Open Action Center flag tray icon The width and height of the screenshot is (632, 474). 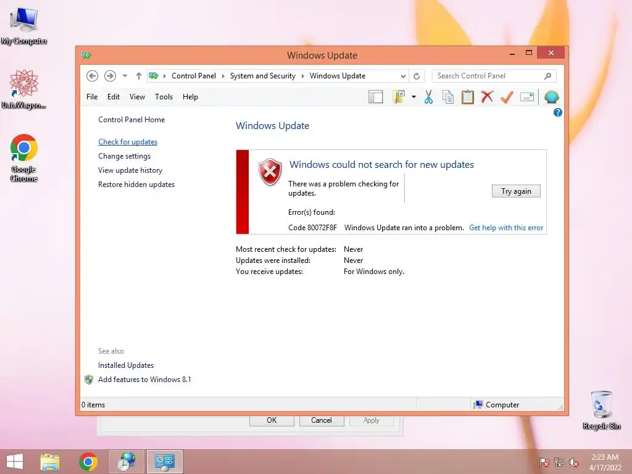(544, 462)
